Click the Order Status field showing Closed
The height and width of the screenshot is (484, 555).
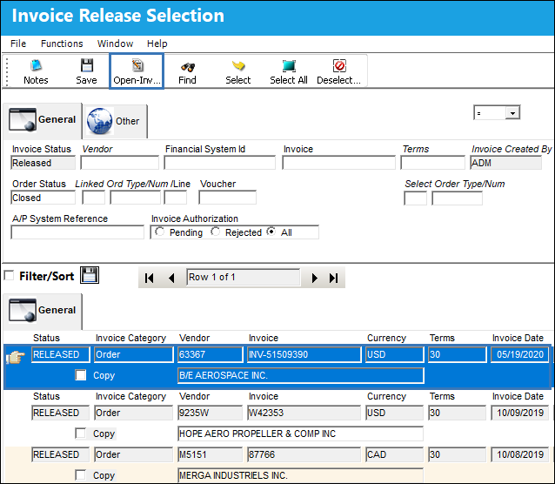pos(43,198)
